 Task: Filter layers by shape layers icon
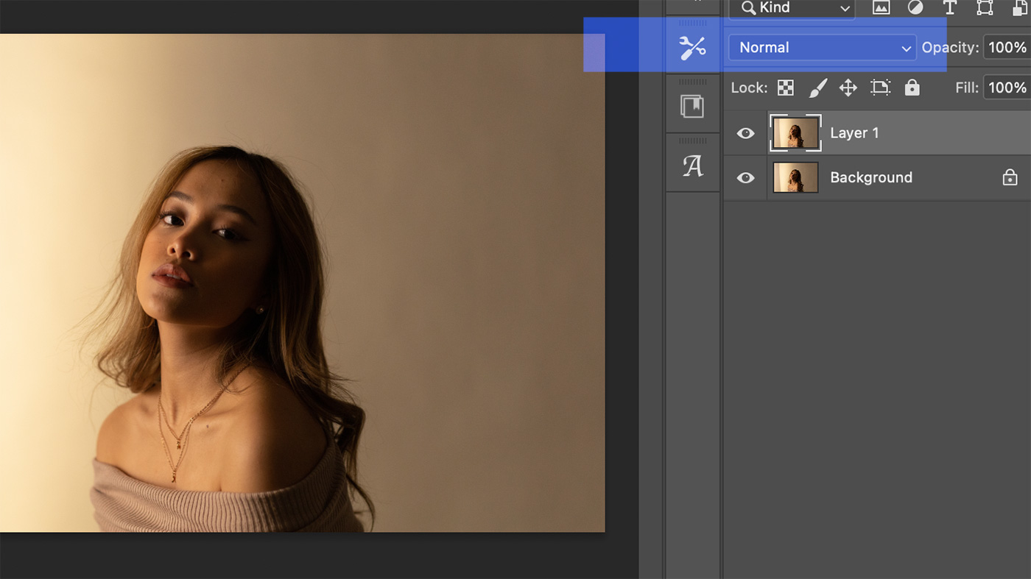[x=985, y=7]
